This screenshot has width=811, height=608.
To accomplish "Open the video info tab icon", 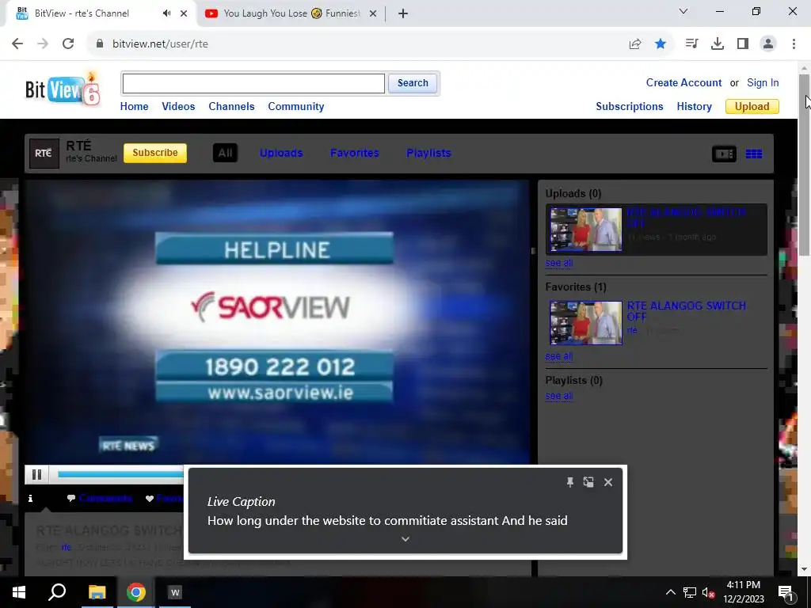I will click(31, 498).
